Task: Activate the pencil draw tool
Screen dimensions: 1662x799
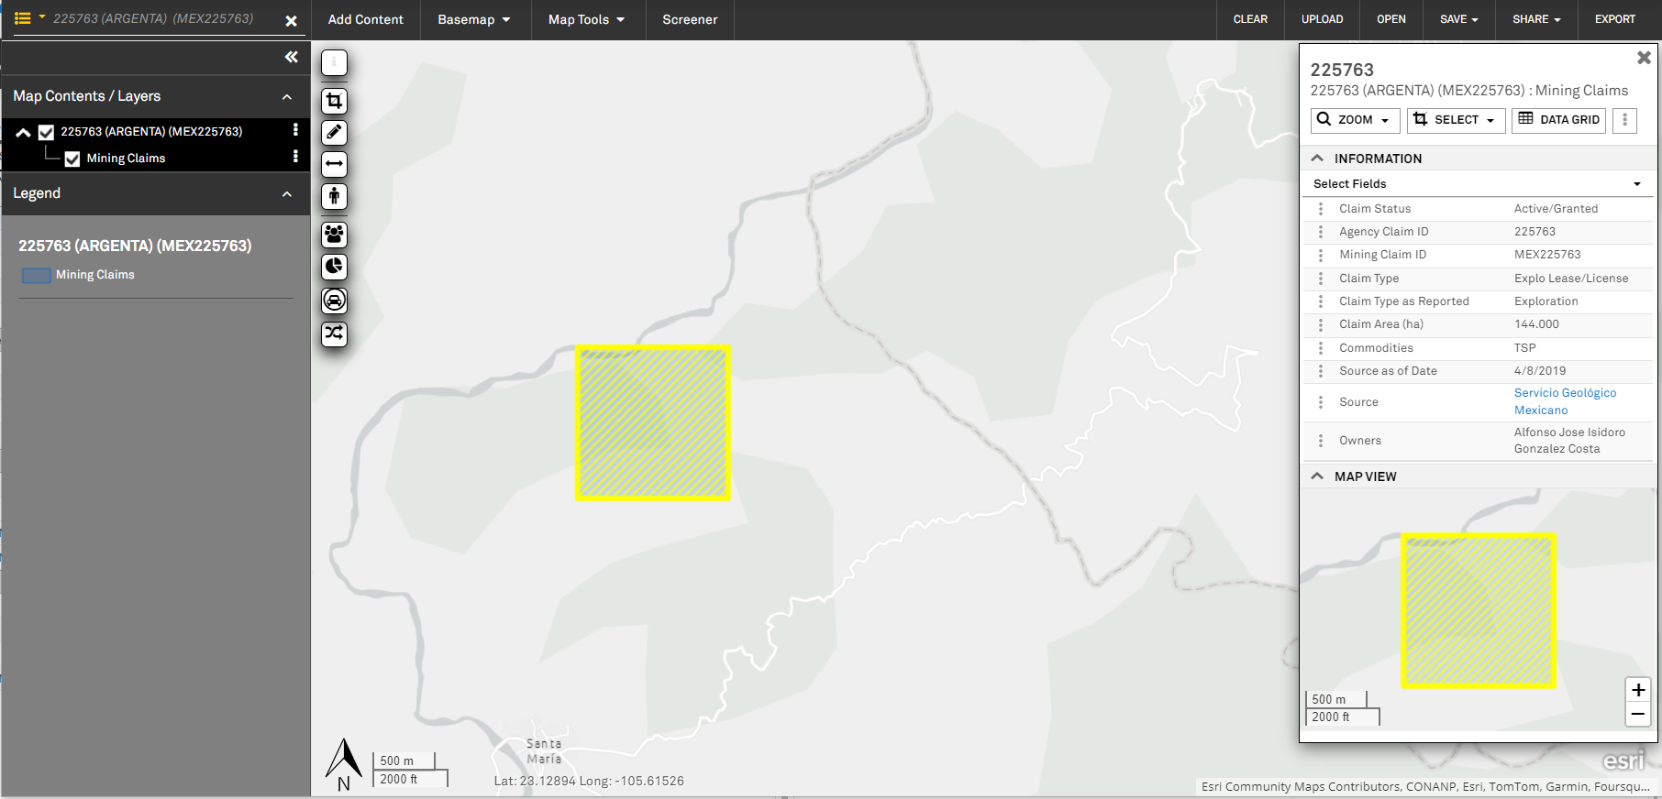Action: point(335,133)
